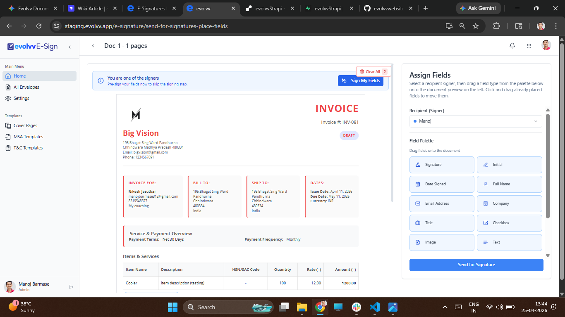Click the Cooler item name cell
This screenshot has height=317, width=565.
tap(141, 283)
